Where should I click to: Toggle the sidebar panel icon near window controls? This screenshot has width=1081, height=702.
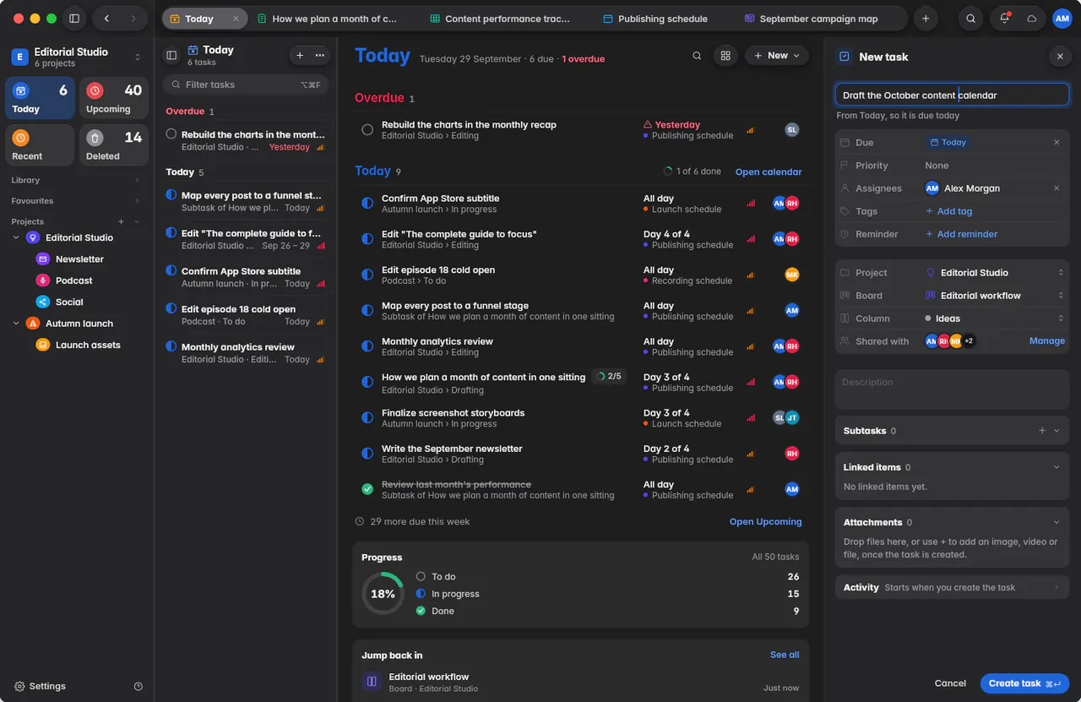click(74, 19)
